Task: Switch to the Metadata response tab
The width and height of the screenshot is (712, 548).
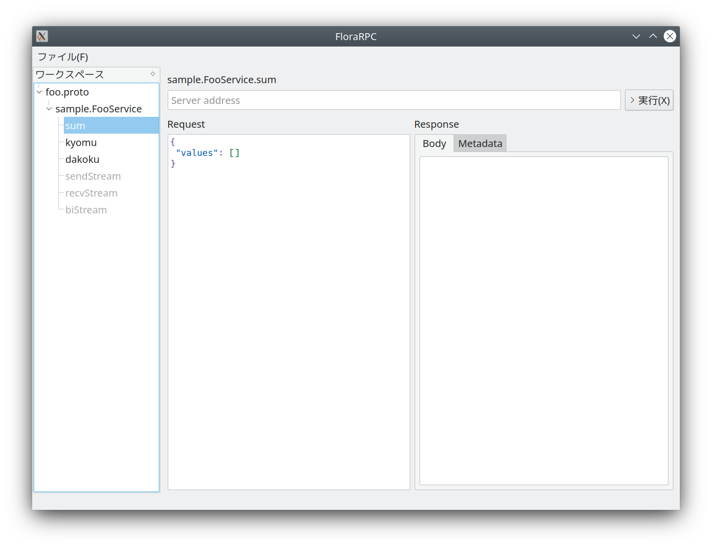Action: (x=480, y=144)
